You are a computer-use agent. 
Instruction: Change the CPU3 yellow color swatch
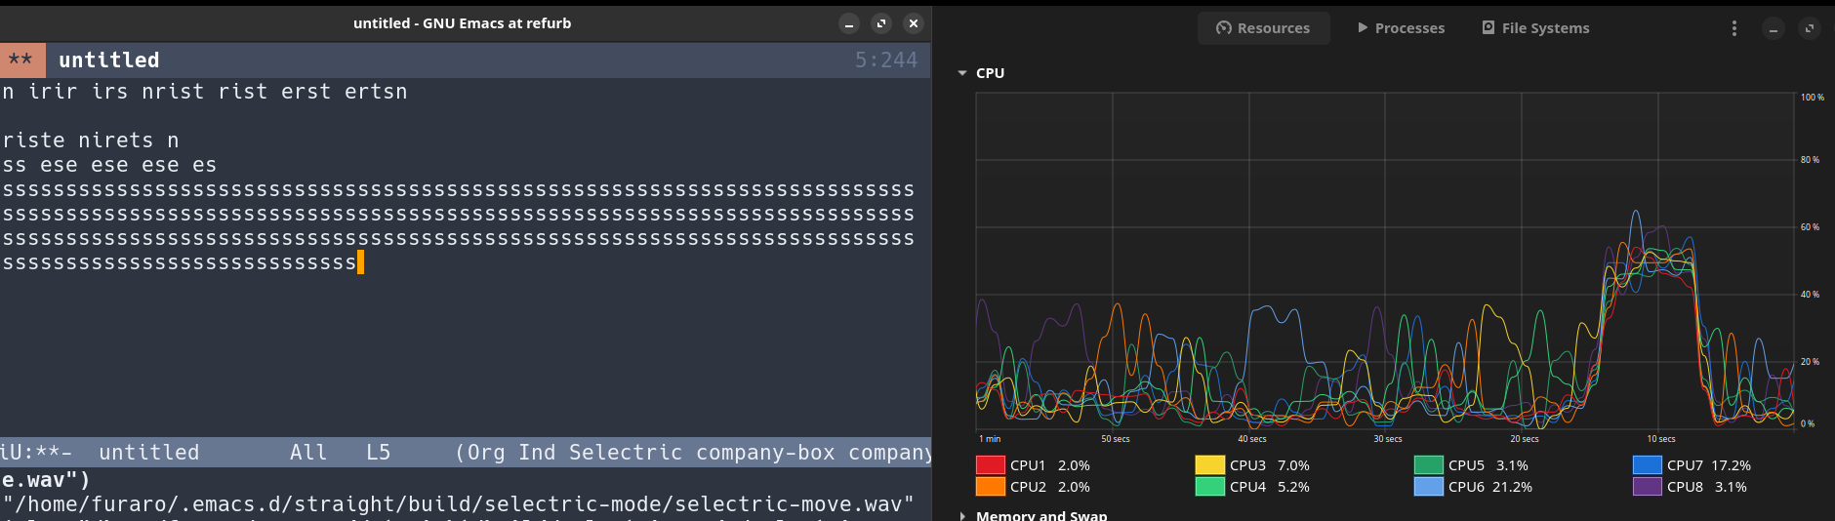tap(1209, 465)
